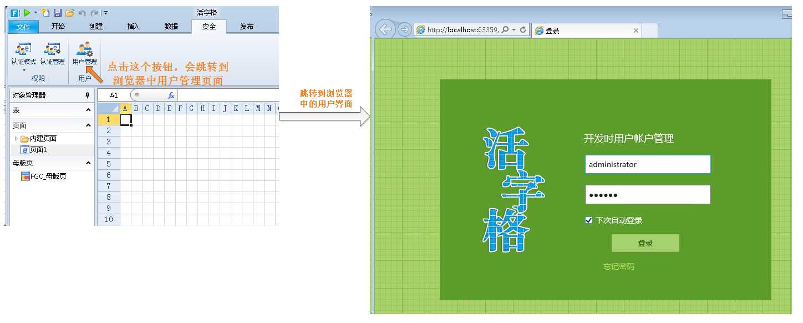Collapse the 页面 section in object manager
Screen dimensions: 803x323
[88, 125]
